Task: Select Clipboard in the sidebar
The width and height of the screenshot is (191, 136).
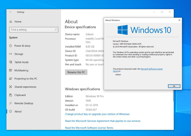Action: (34, 95)
